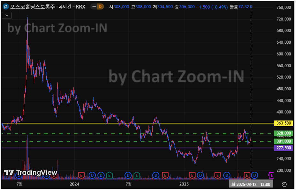Click the volume reading 볼륨77.32K
The width and height of the screenshot is (296, 190).
point(241,7)
